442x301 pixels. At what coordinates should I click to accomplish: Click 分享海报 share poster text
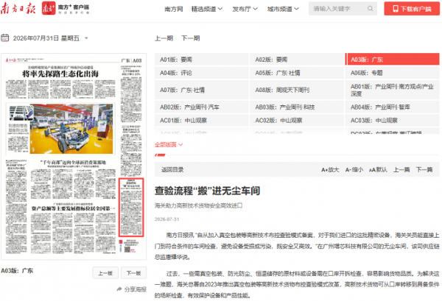pyautogui.click(x=136, y=289)
